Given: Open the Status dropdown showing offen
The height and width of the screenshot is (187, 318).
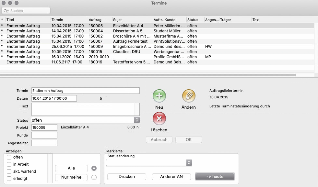Looking at the screenshot, I should 137,120.
